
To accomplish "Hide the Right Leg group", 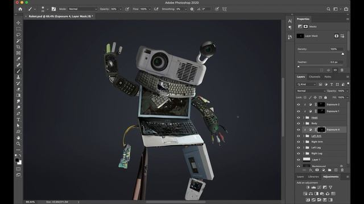I will pyautogui.click(x=299, y=154).
